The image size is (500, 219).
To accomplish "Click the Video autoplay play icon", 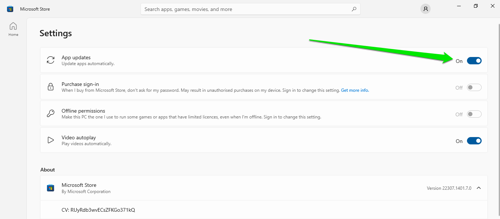I will point(51,140).
